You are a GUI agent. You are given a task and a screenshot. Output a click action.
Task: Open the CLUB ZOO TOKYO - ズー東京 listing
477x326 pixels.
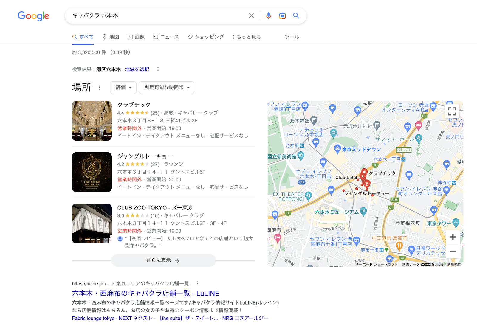coord(155,207)
